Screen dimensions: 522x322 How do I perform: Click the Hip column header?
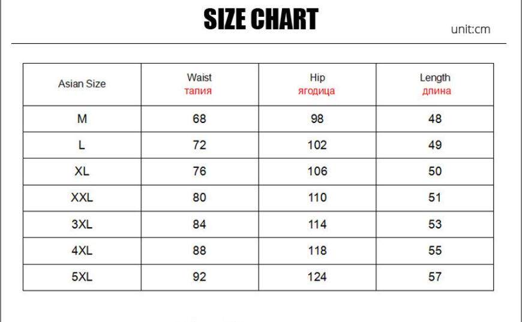pos(317,84)
